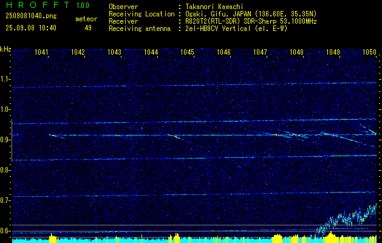Screen dimensions: 382x243
Task: Click the 1045 time axis label
Action: click(x=187, y=52)
